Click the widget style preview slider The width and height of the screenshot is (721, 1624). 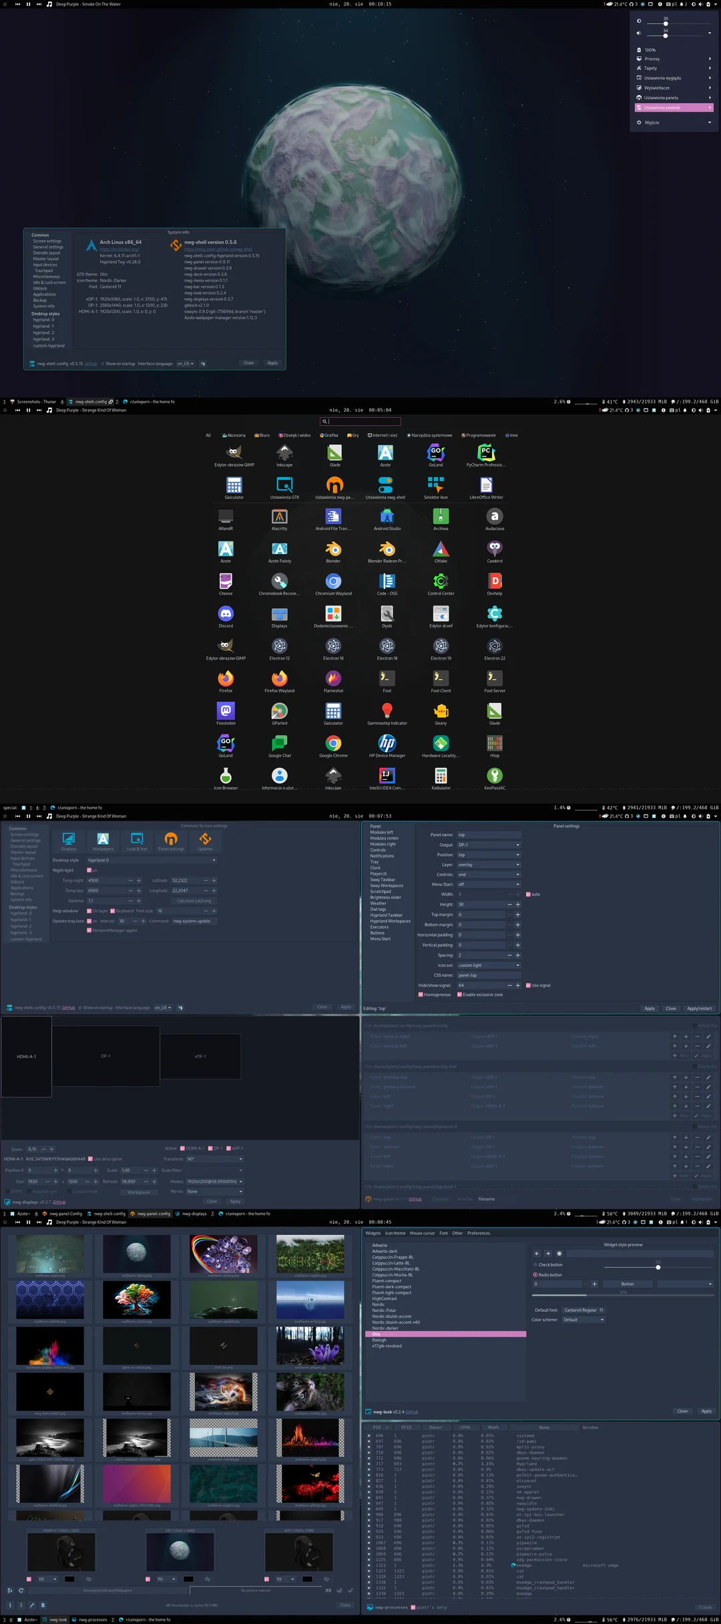(x=658, y=1267)
